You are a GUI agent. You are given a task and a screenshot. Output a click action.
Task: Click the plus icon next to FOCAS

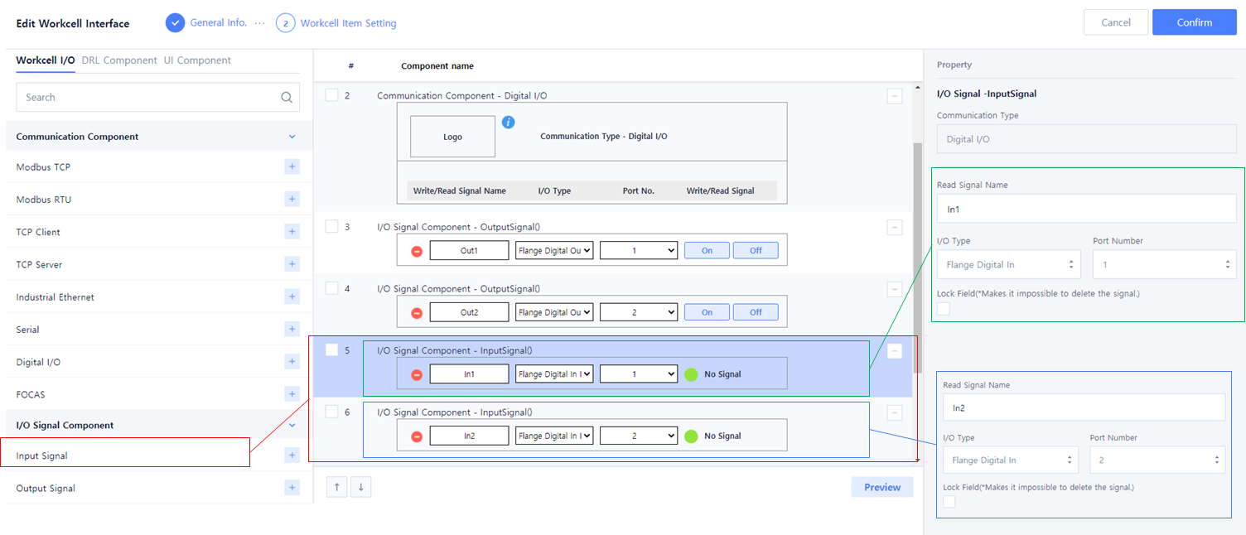[292, 394]
